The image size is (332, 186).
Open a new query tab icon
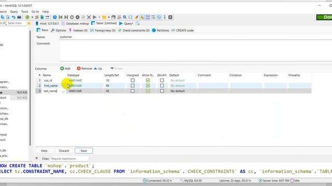coord(137,23)
